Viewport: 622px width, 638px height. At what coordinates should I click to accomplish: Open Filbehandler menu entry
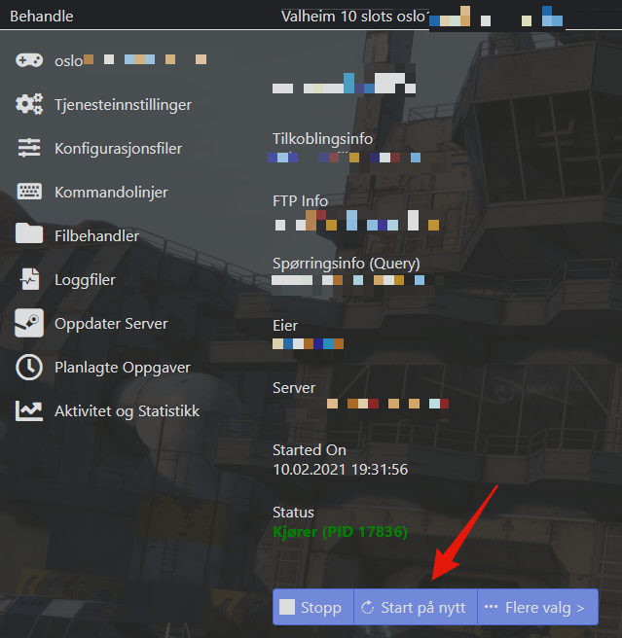click(97, 236)
